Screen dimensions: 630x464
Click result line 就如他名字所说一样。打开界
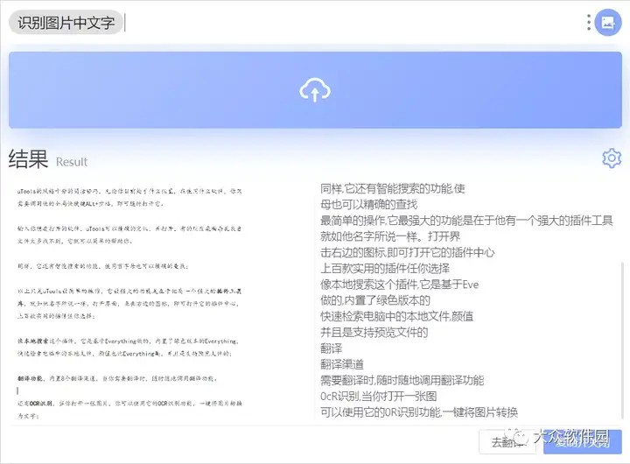(390, 236)
